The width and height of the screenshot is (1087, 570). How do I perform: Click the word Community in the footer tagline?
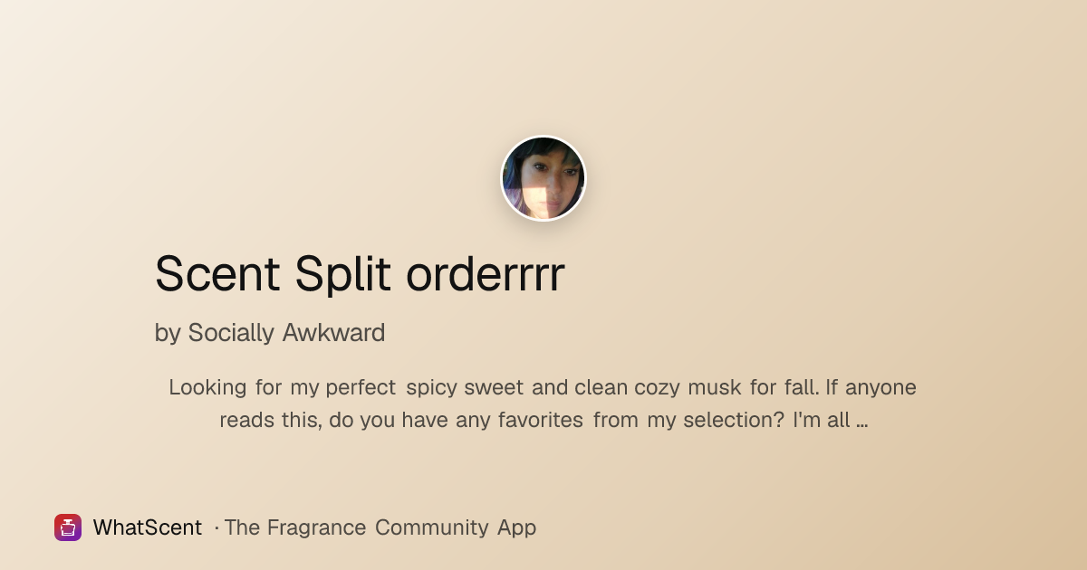(x=432, y=527)
